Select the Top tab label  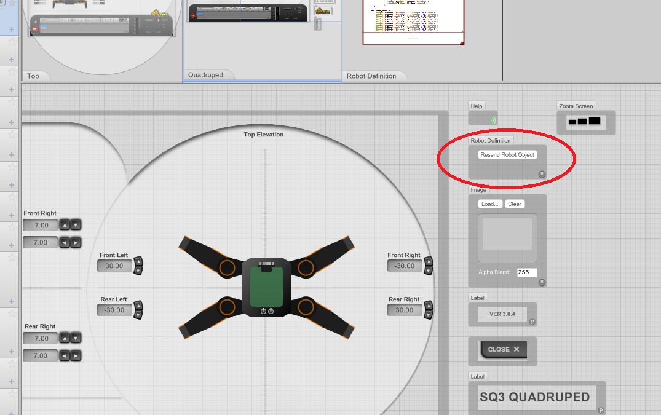pos(33,76)
